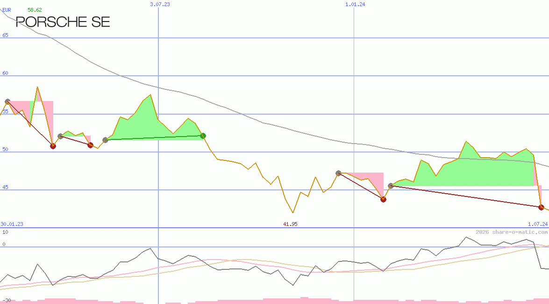Screen dimensions: 549x304
Task: Click the gray entry marker nearest the 1.01.24 line
Action: pos(338,173)
